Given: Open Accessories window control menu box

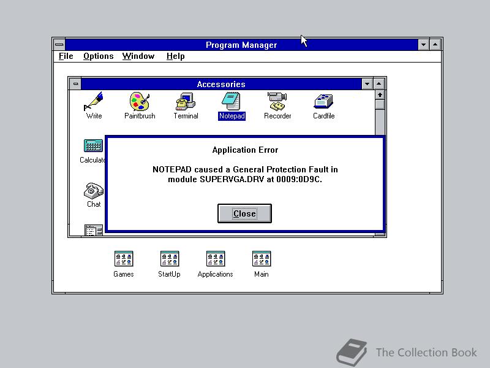Looking at the screenshot, I should click(x=75, y=84).
